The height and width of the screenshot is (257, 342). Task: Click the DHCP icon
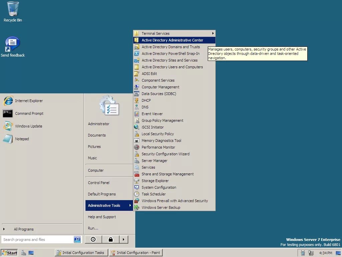pos(137,100)
